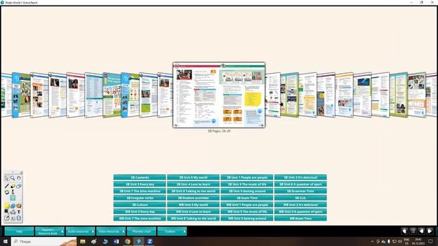The height and width of the screenshot is (246, 438).
Task: Select the arrow pointer tool in toolbox
Action: [x=7, y=178]
